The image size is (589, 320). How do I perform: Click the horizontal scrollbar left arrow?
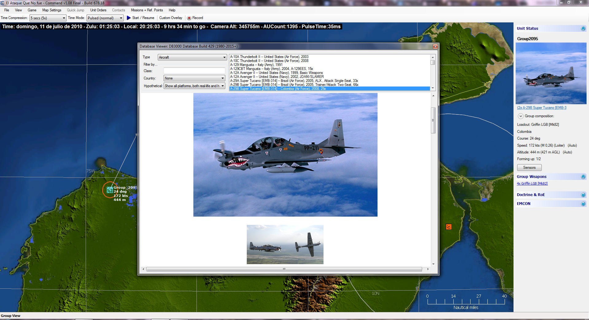143,269
